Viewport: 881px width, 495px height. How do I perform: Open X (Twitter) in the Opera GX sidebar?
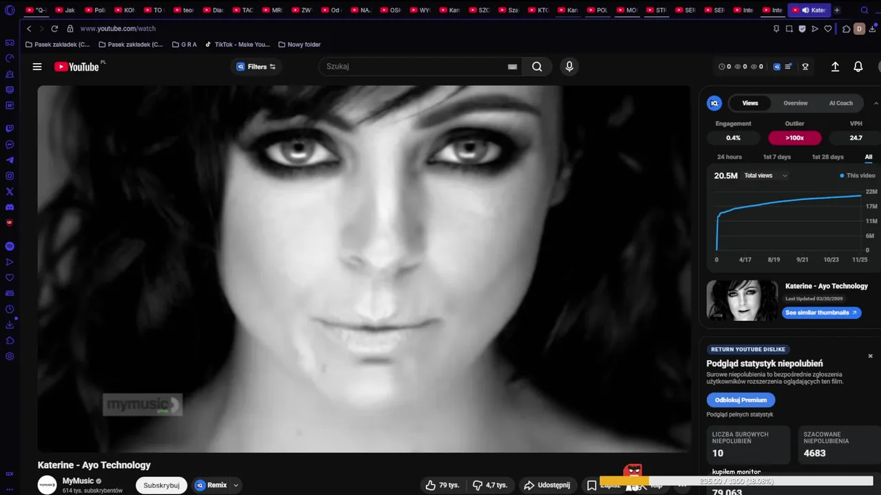[x=10, y=192]
